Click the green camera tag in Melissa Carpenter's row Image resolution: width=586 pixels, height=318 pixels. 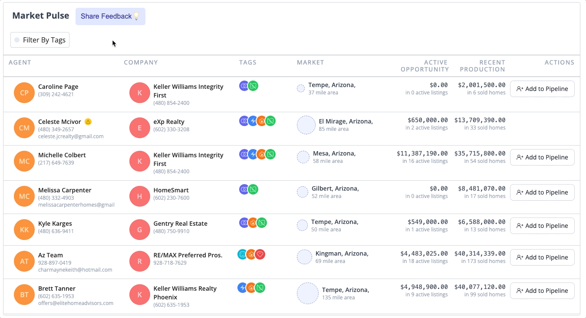click(x=253, y=189)
